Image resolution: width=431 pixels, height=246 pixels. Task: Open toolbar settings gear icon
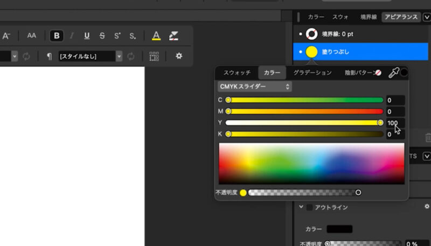point(179,56)
